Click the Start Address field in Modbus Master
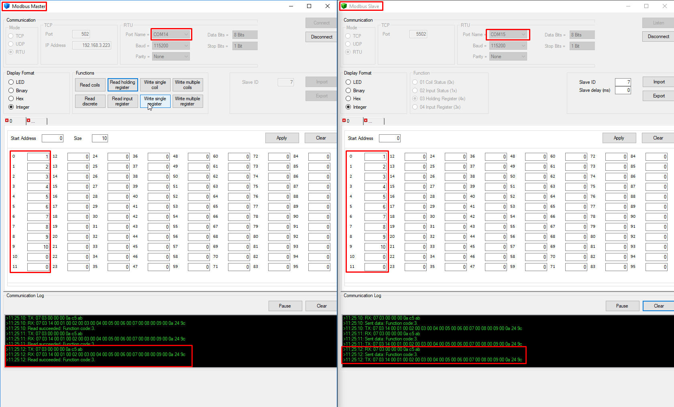Screen dimensions: 674x407 53,138
